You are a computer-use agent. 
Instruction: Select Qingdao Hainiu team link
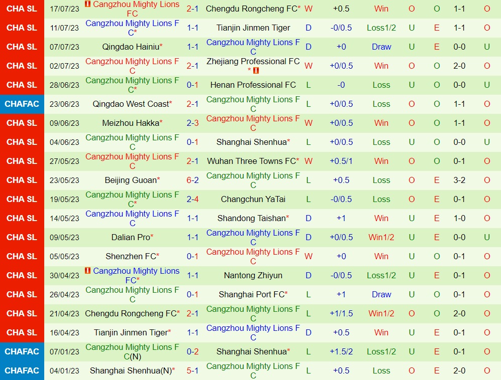click(131, 47)
